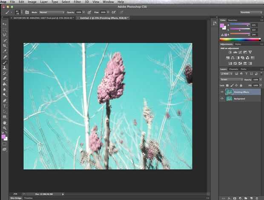
Task: Open the Mini Bridge panel tab
Action: 16,198
